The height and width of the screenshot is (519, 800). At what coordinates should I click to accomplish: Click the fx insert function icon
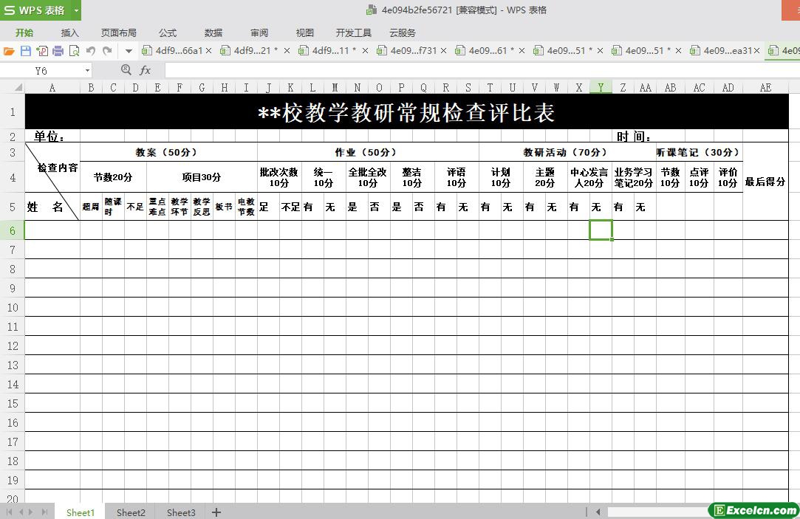(146, 70)
